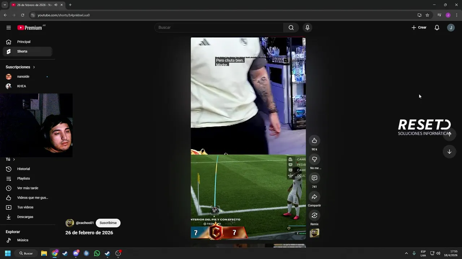View site information icon in address bar
462x259 pixels.
(x=33, y=15)
